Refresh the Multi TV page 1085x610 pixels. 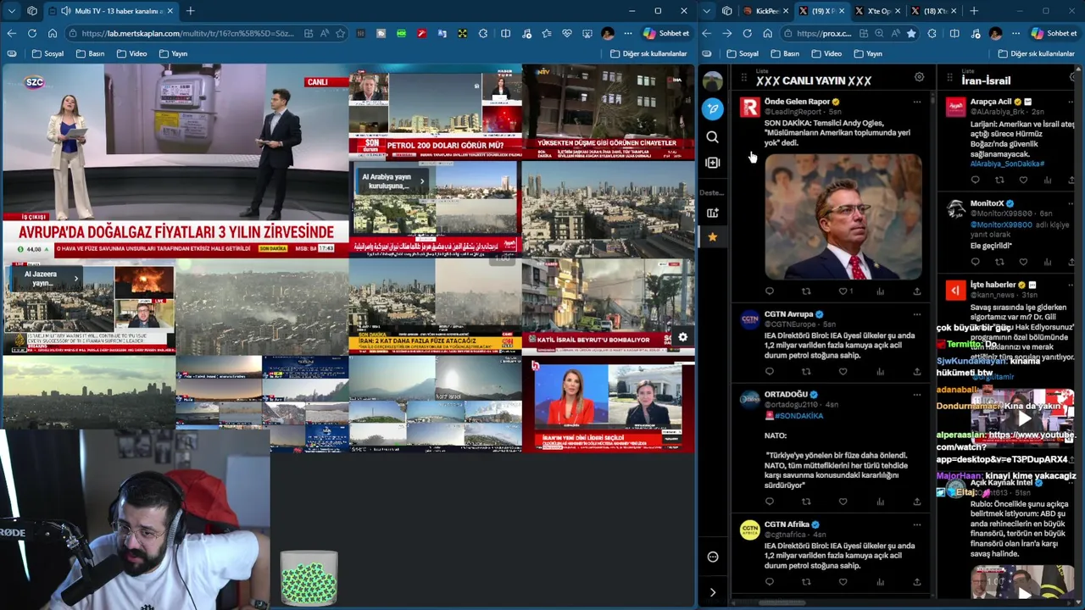31,33
